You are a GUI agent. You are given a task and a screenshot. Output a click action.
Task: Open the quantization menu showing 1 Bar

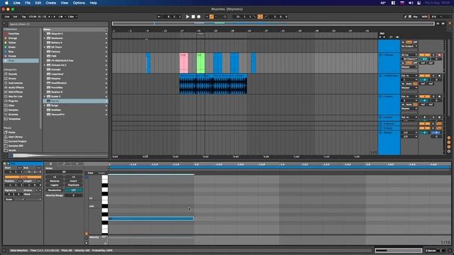pyautogui.click(x=72, y=17)
